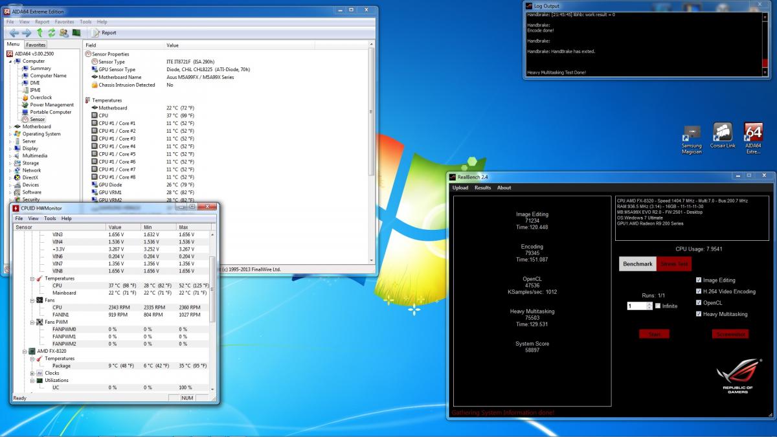Open the AIDA64 Extreme desktop shortcut
Viewport: 777px width, 437px height.
coord(753,139)
